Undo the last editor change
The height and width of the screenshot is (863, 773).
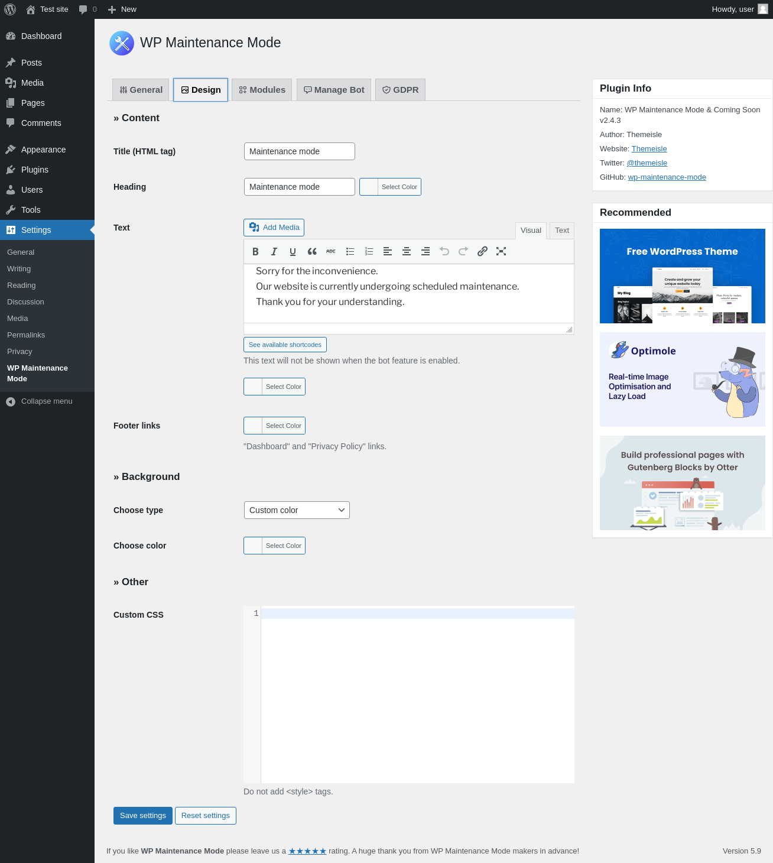444,251
